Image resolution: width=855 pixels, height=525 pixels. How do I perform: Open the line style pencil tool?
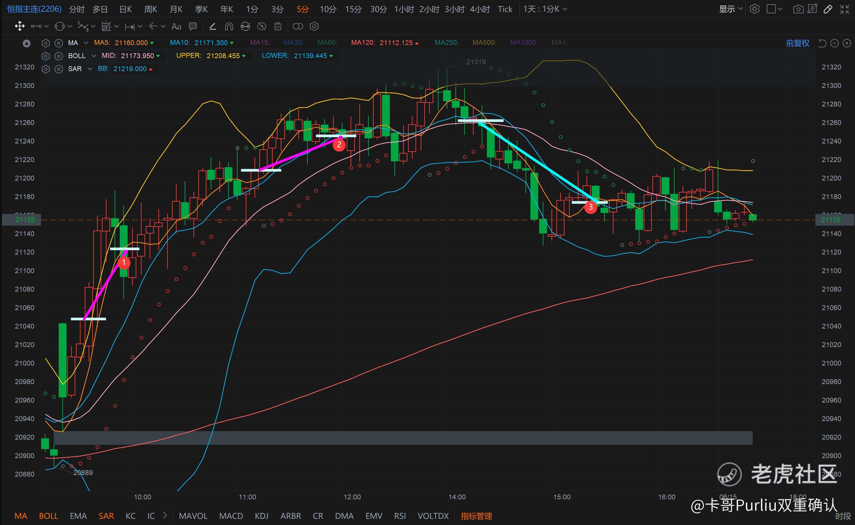click(212, 26)
